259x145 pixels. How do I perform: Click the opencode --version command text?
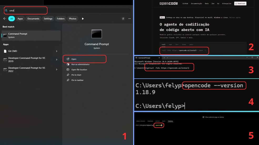tap(214, 85)
